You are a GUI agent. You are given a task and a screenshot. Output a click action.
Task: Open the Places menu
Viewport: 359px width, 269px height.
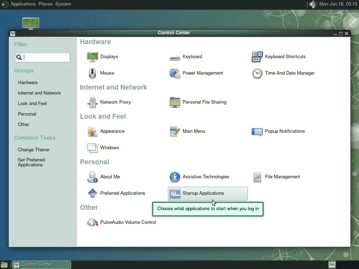click(x=45, y=4)
